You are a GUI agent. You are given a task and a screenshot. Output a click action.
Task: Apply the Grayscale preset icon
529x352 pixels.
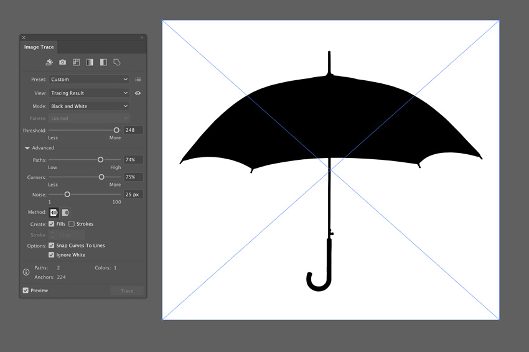coord(90,62)
